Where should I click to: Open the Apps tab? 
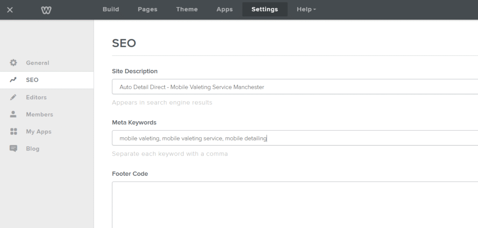225,9
